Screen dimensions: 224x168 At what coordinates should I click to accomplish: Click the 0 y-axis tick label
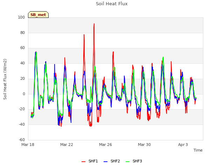[24, 94]
